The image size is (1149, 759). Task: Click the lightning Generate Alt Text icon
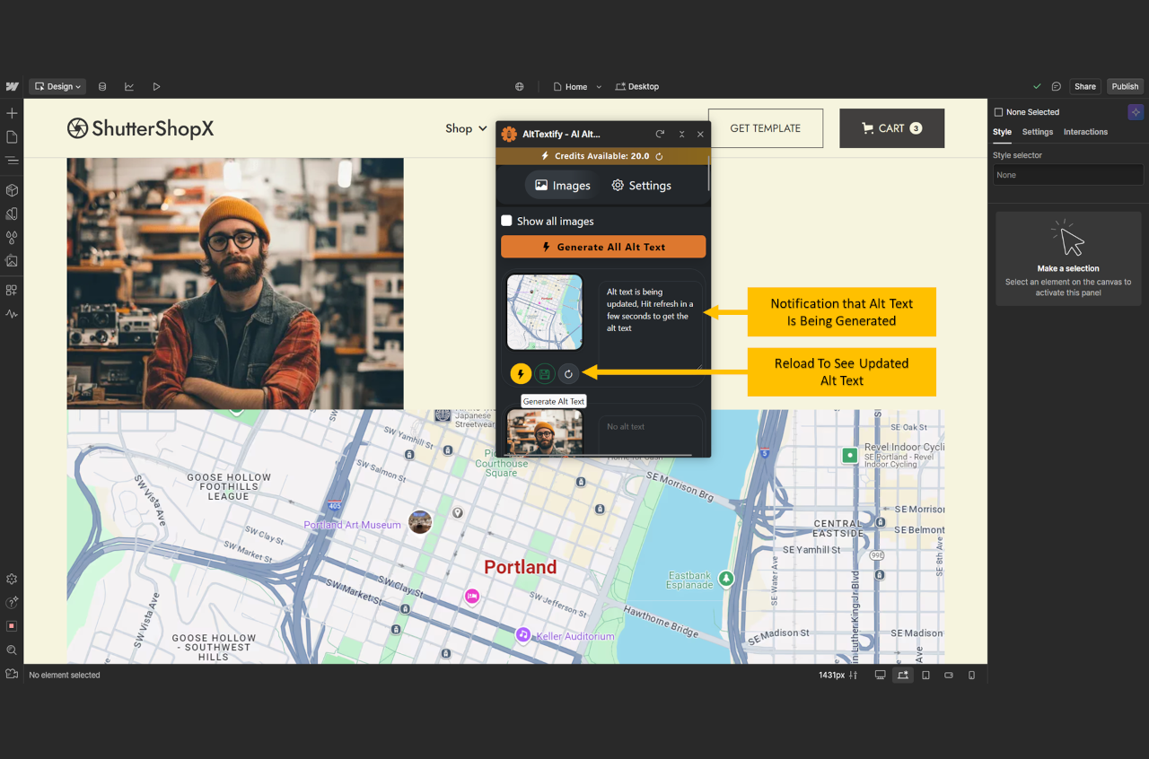pyautogui.click(x=521, y=374)
